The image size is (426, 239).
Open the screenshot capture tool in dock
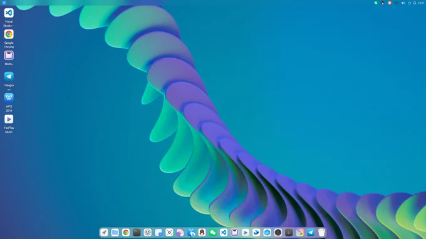(169, 233)
